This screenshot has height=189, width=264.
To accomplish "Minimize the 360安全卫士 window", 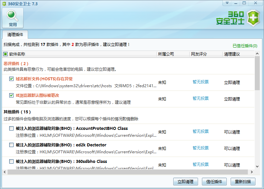I will 236,3.
